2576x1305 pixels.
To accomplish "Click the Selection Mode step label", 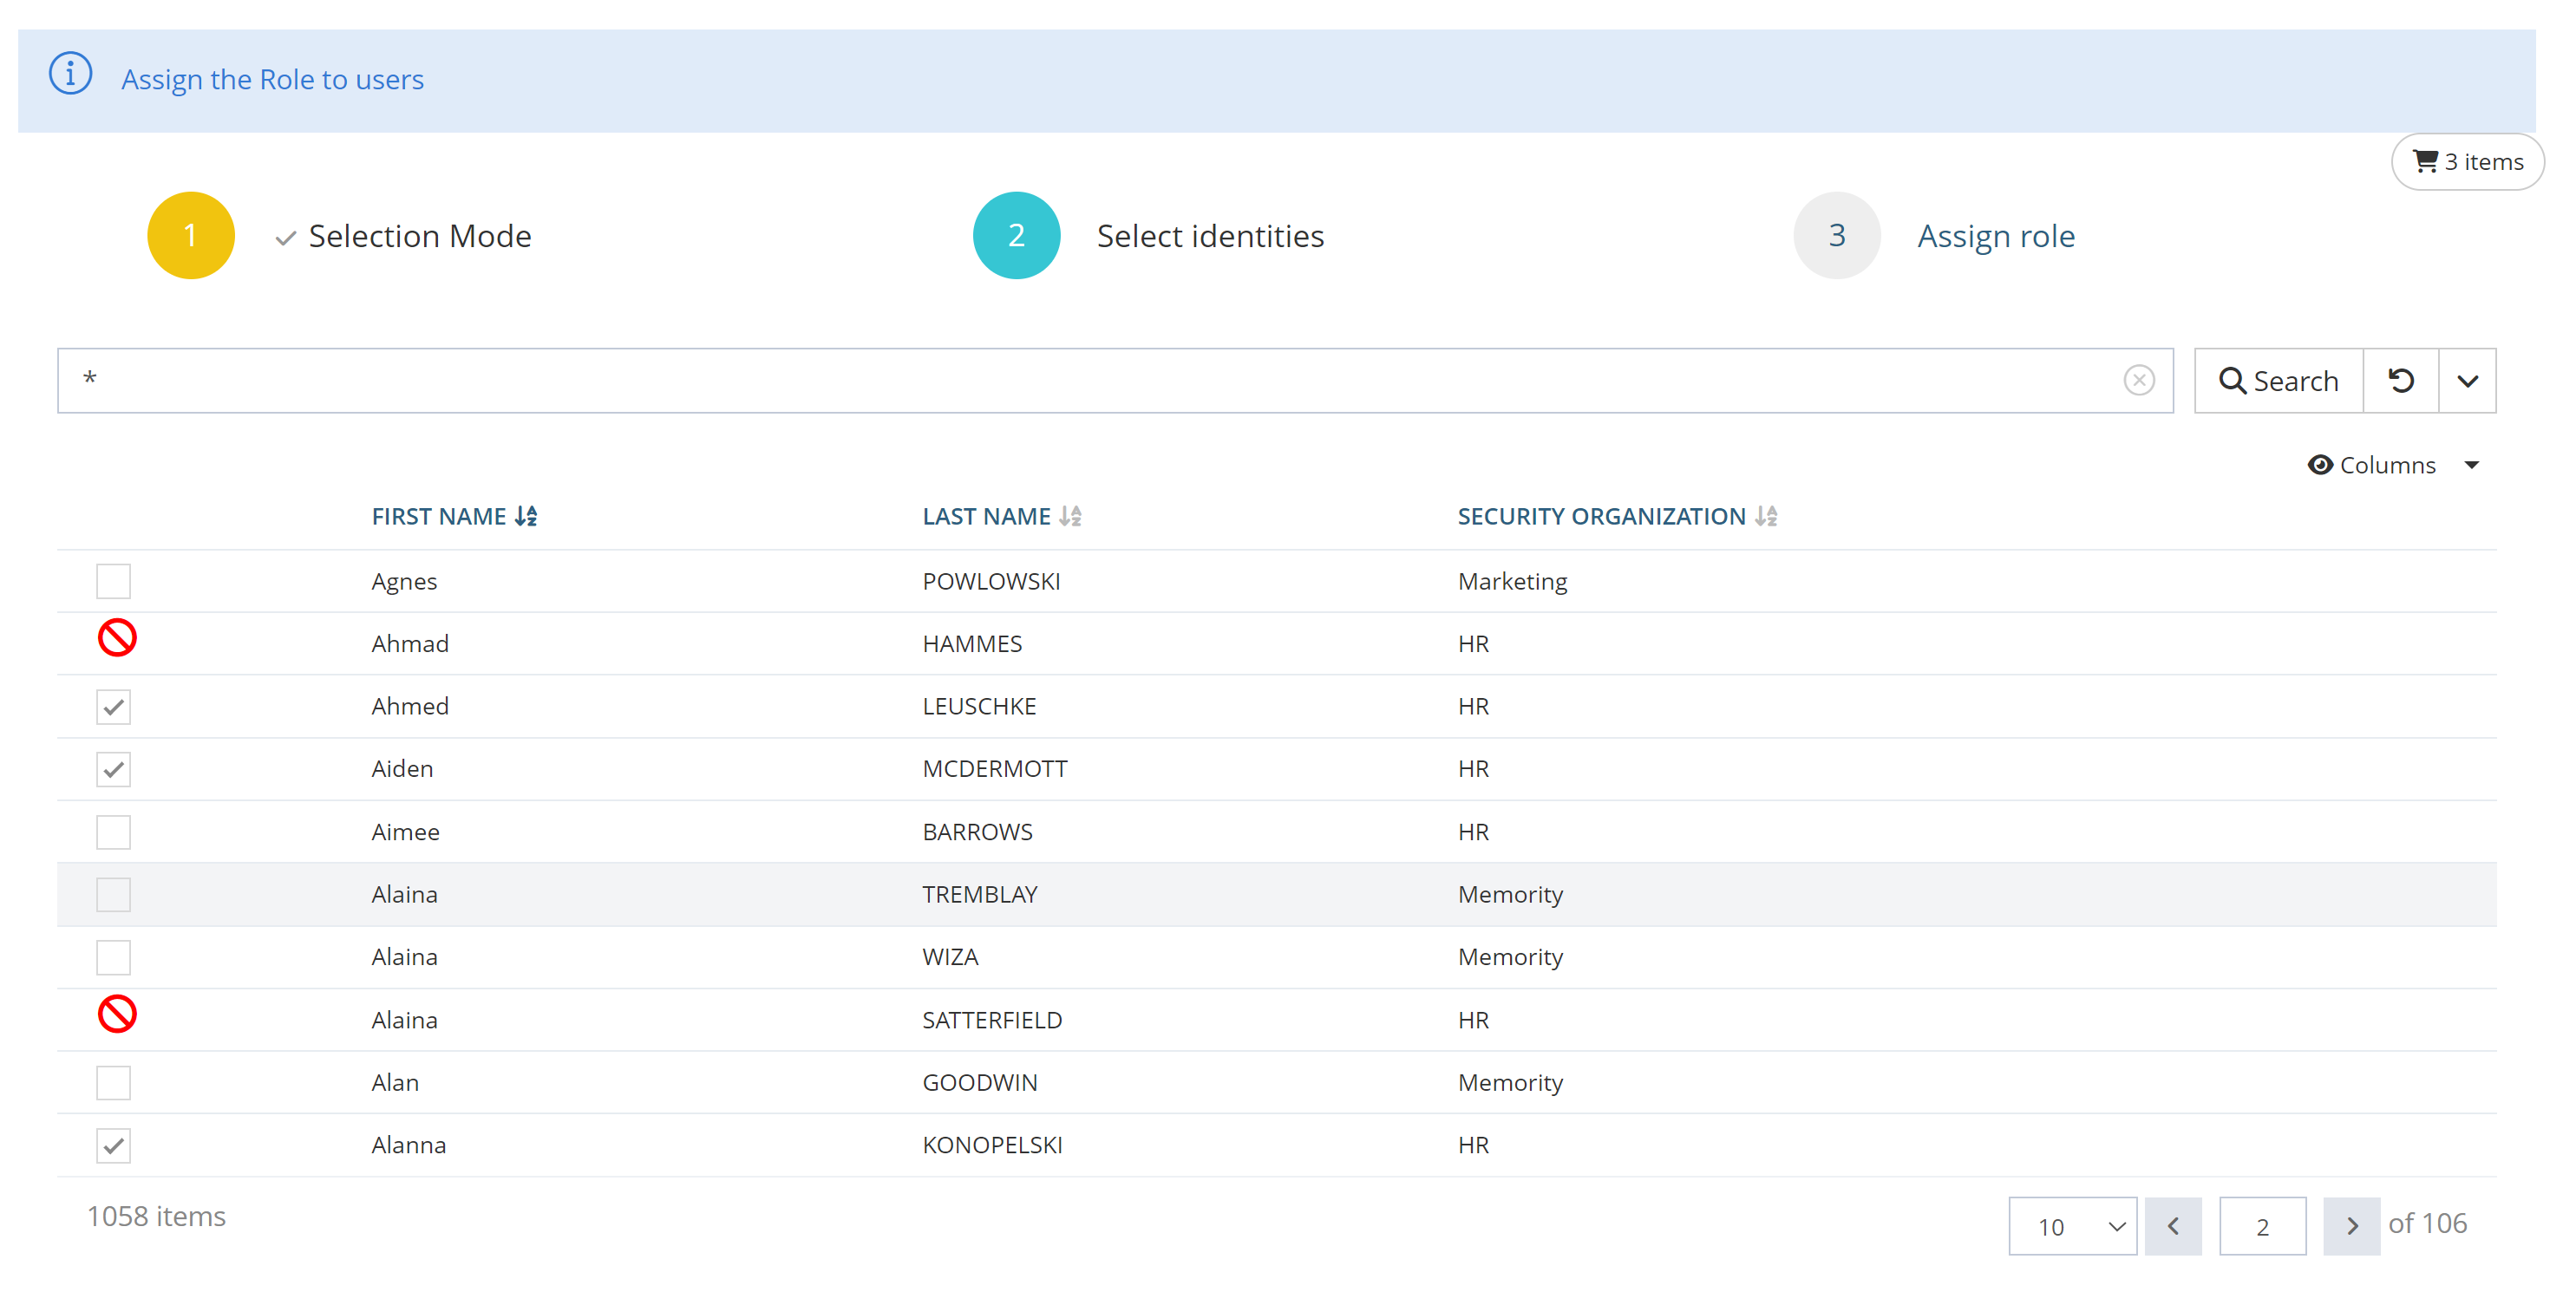I will click(420, 236).
